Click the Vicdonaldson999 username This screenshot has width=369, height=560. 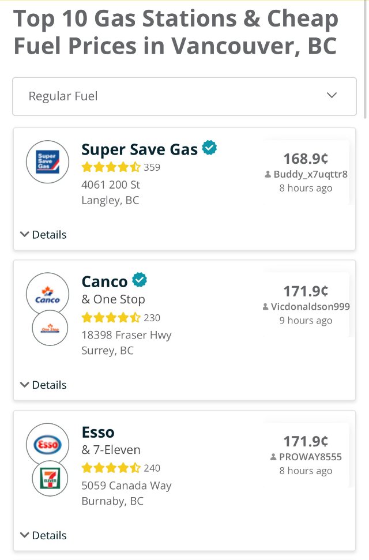[309, 306]
